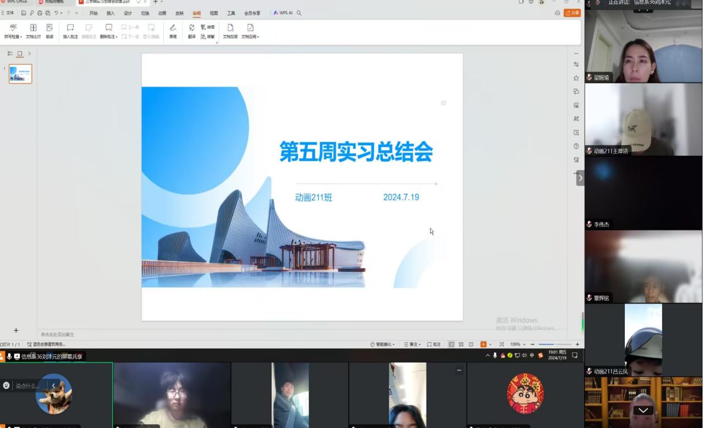Switch to the 动画 ribbon tab

pos(162,13)
